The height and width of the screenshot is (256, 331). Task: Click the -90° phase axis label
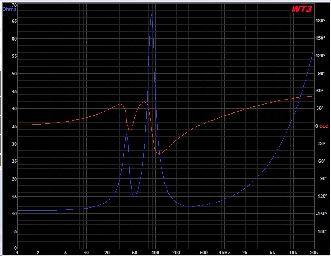click(322, 178)
